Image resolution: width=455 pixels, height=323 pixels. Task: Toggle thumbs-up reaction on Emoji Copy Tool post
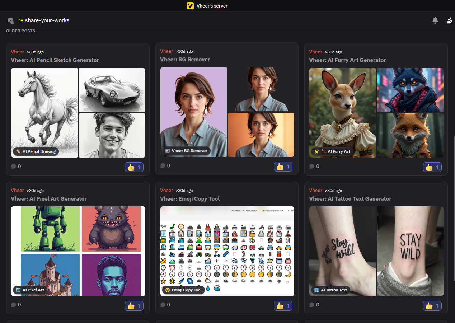[x=283, y=306]
